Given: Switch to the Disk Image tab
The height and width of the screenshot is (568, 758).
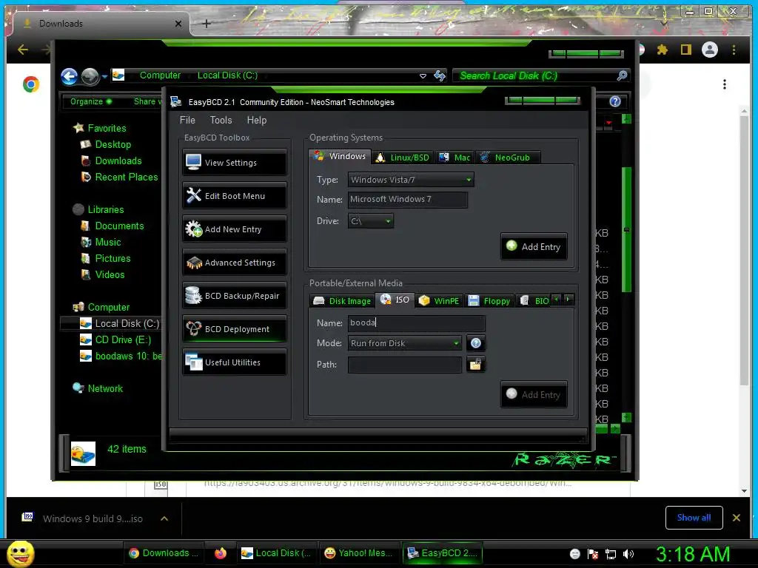Looking at the screenshot, I should pyautogui.click(x=342, y=301).
